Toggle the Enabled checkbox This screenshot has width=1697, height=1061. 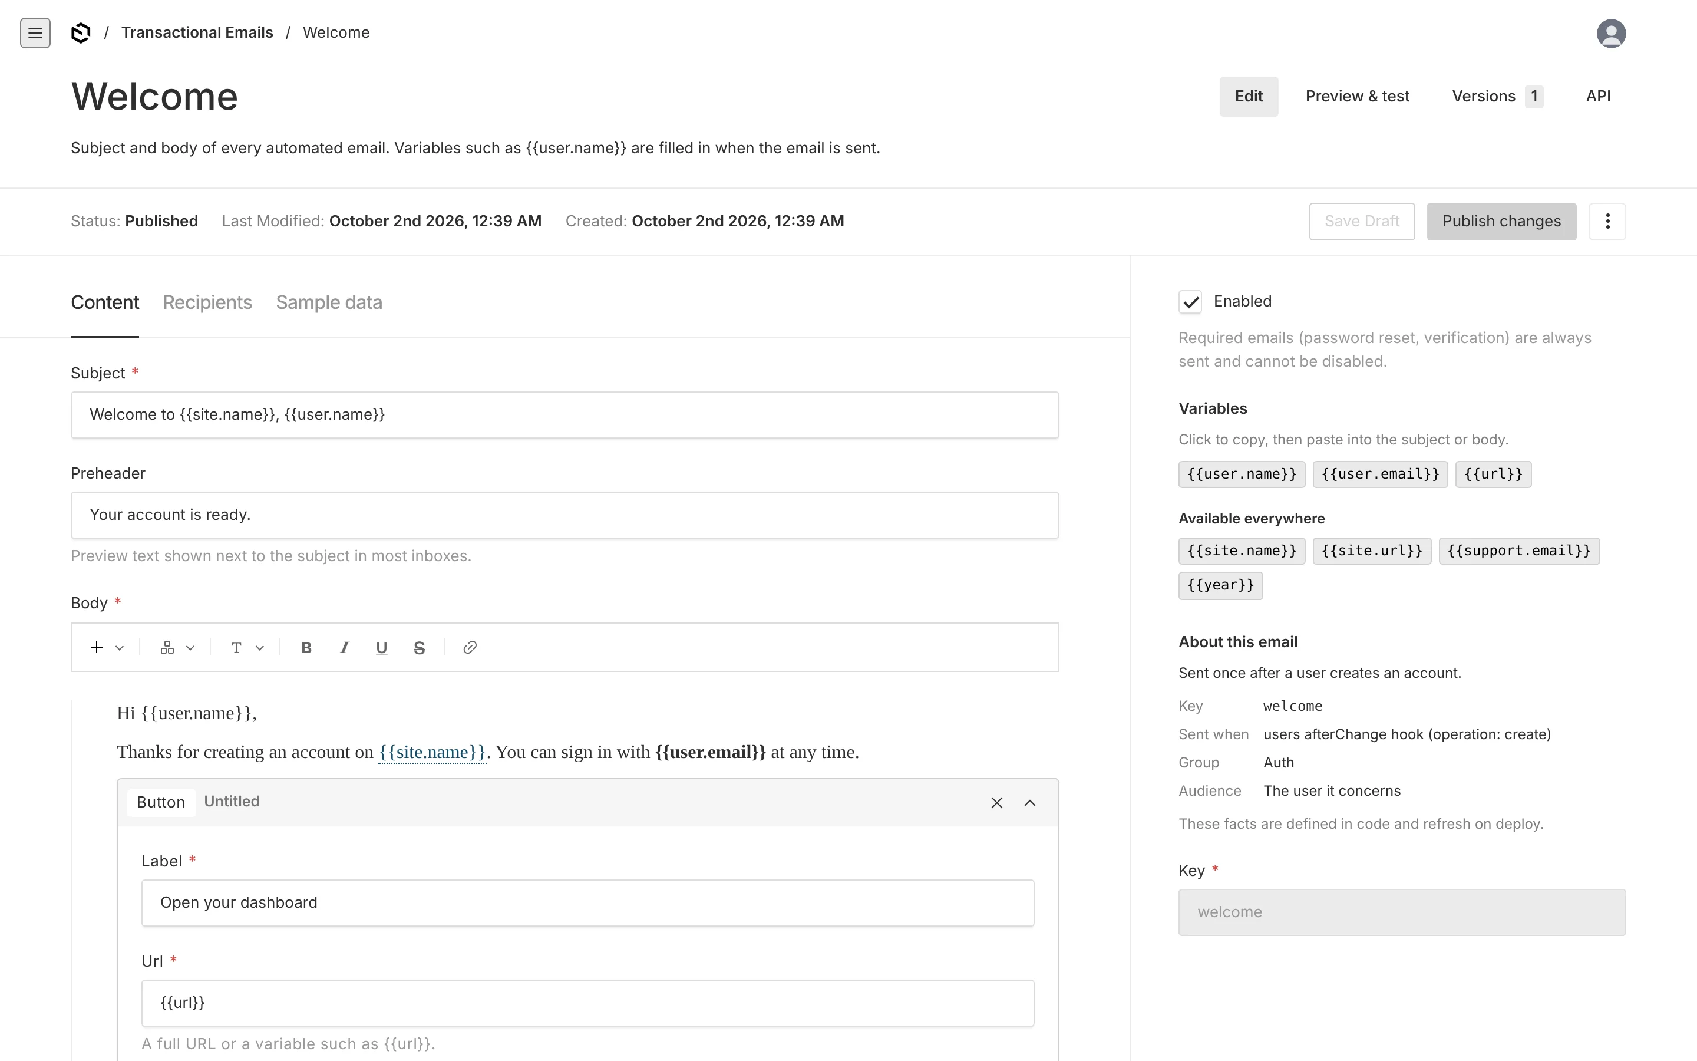coord(1190,302)
